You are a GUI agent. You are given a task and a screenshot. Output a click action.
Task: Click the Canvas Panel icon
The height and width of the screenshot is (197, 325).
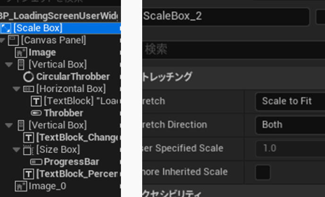pyautogui.click(x=14, y=41)
